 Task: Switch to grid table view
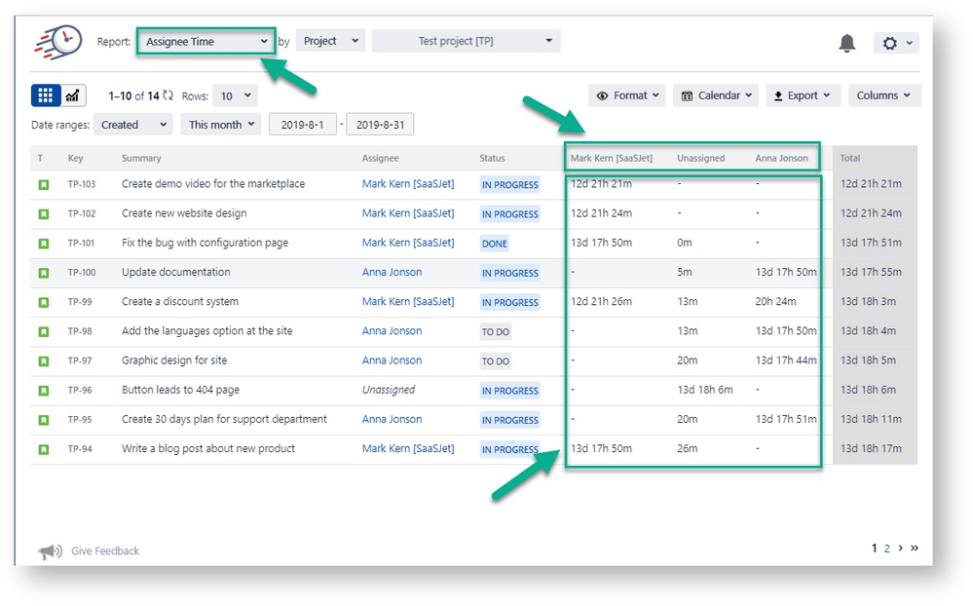pos(46,95)
